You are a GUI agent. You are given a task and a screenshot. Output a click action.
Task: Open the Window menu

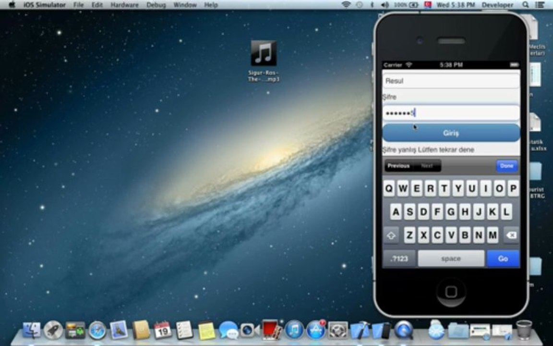[x=185, y=5]
